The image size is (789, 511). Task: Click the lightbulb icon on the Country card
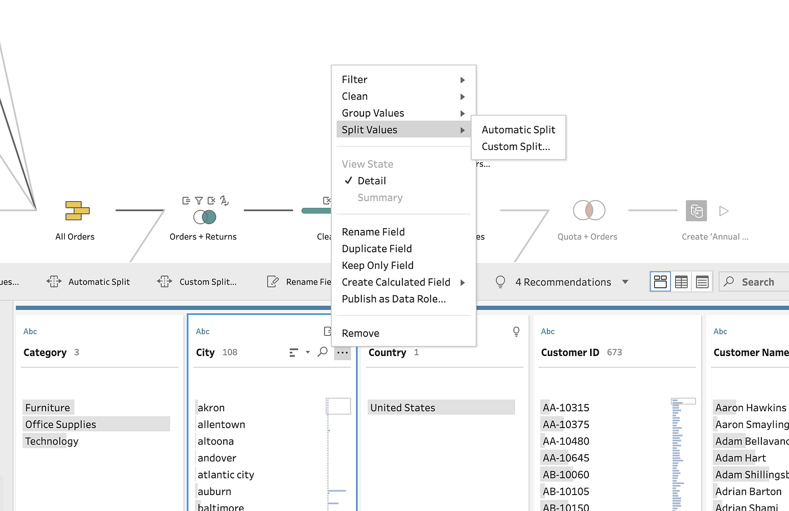[516, 332]
